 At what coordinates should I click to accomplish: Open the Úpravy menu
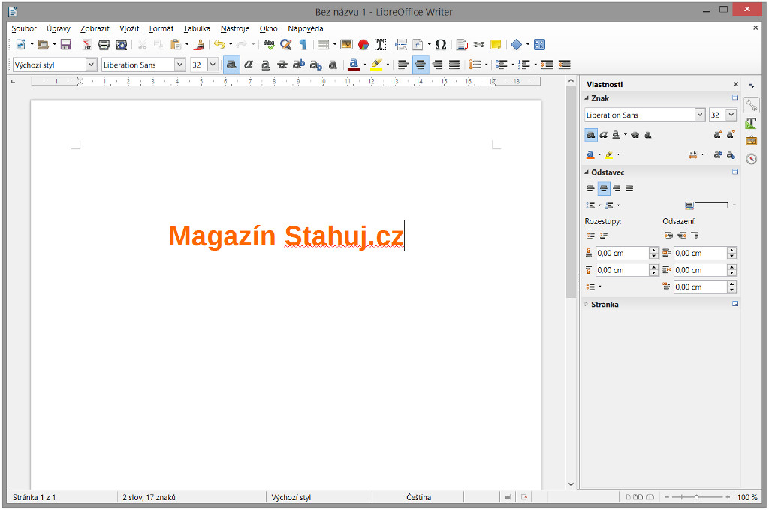point(59,29)
